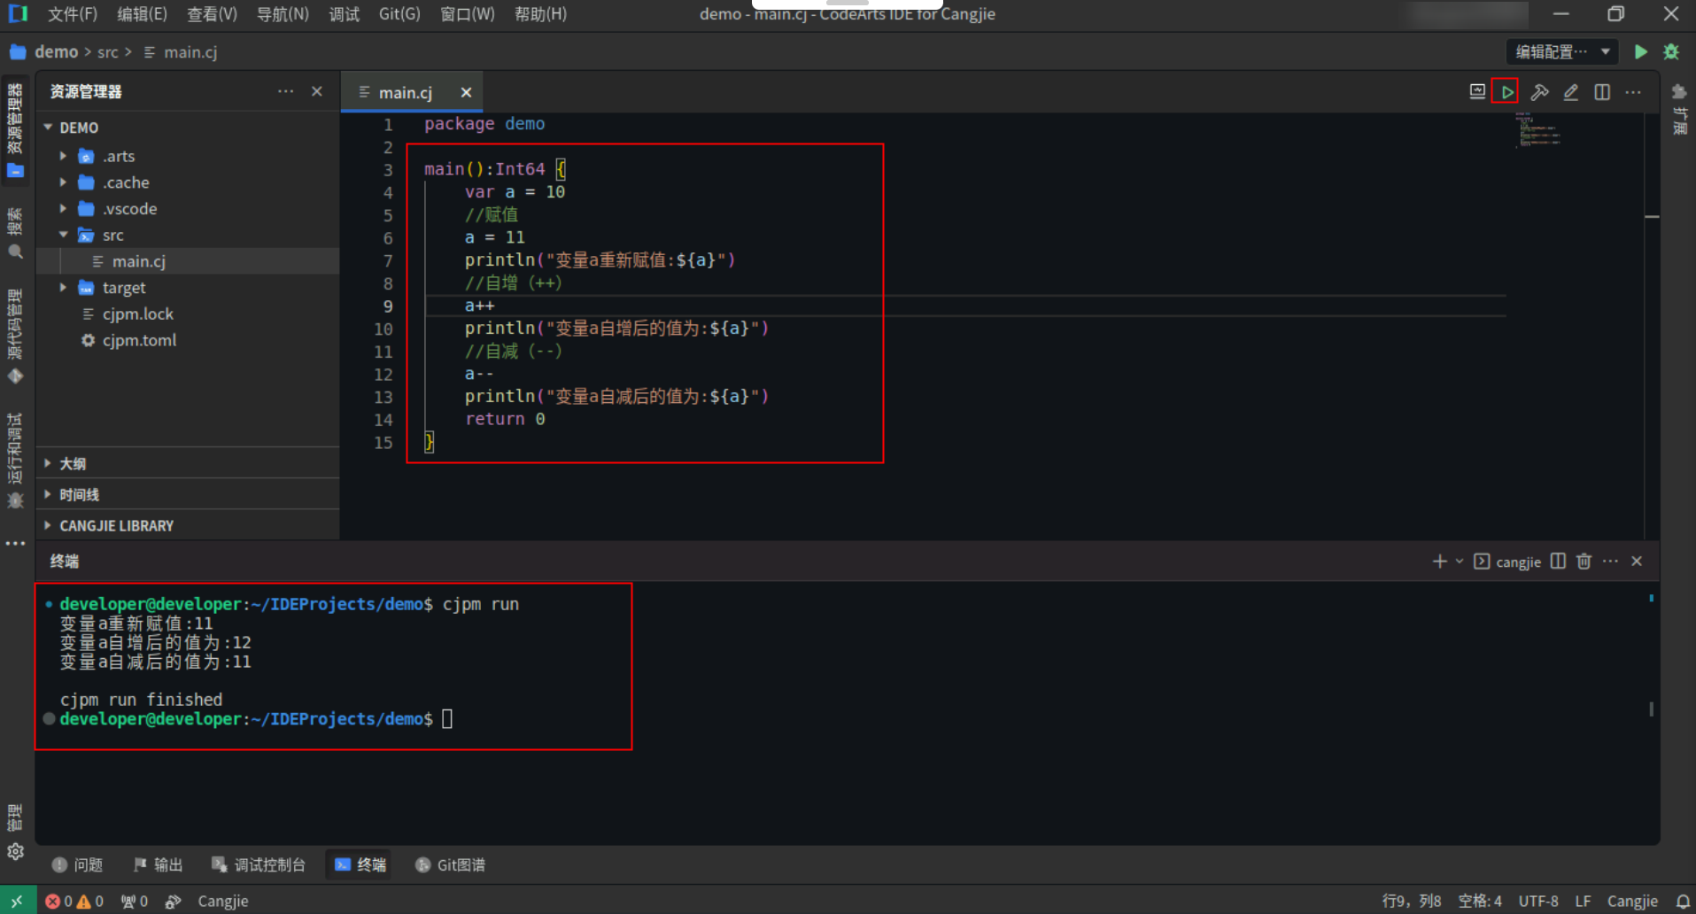Show errors and warnings count in status bar
This screenshot has width=1696, height=914.
point(74,901)
